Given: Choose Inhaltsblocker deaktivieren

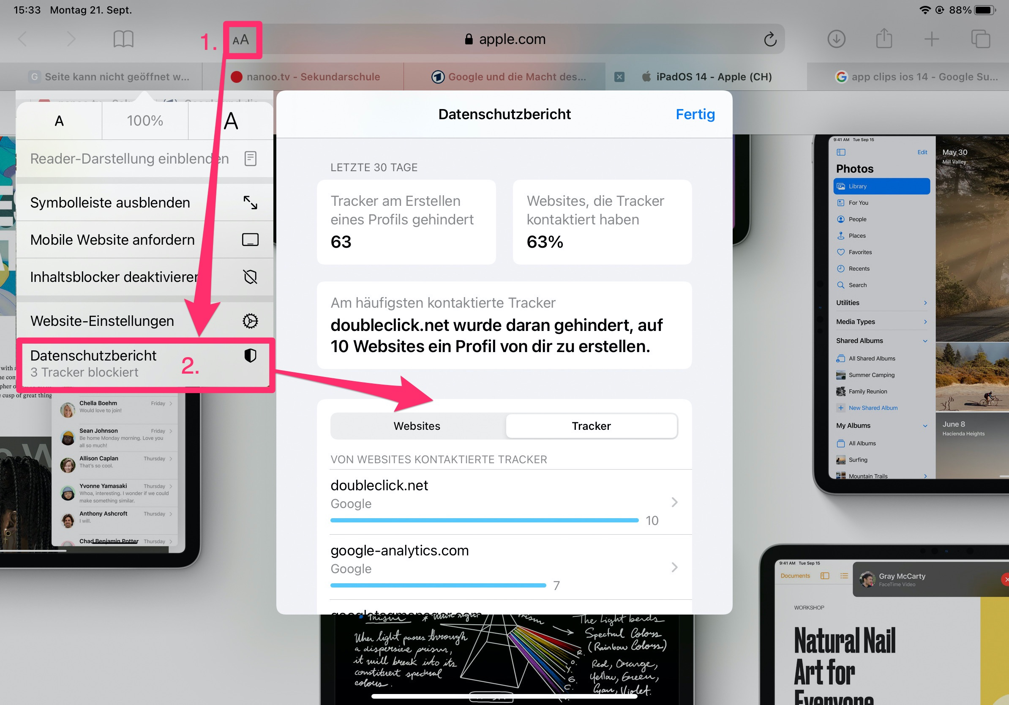Looking at the screenshot, I should (144, 277).
